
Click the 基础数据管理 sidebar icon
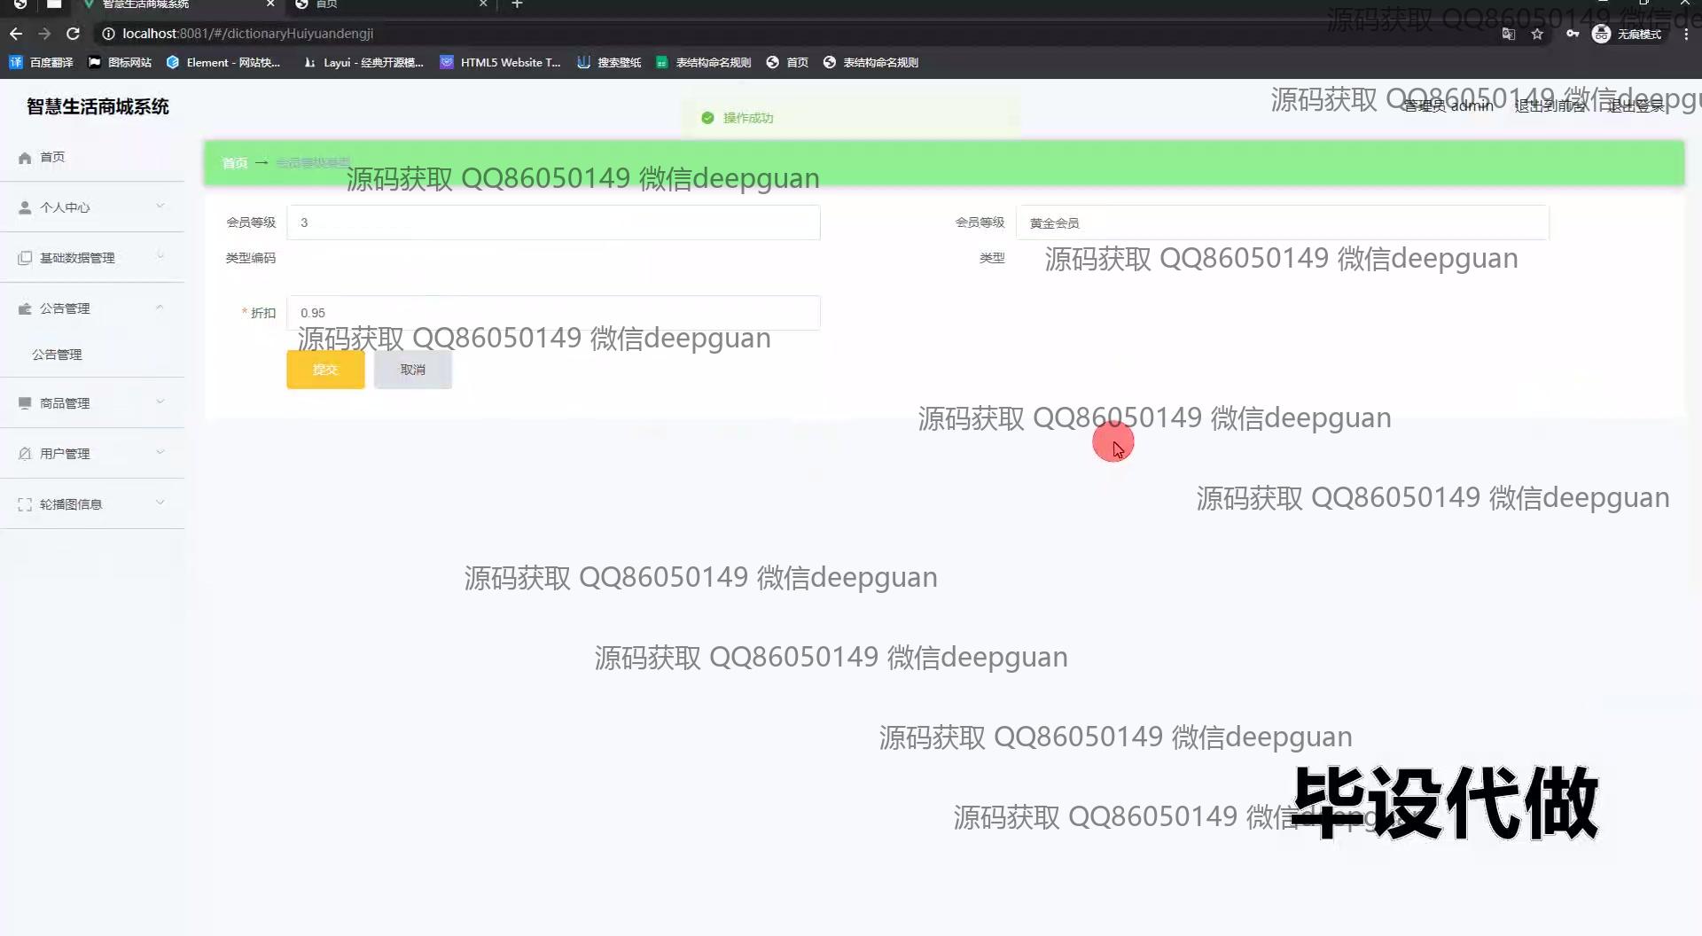coord(25,258)
